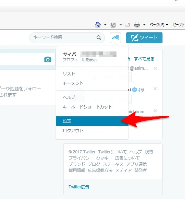Image resolution: width=185 pixels, height=199 pixels.
Task: Open the セーフティ toolbar menu
Action: 179,24
